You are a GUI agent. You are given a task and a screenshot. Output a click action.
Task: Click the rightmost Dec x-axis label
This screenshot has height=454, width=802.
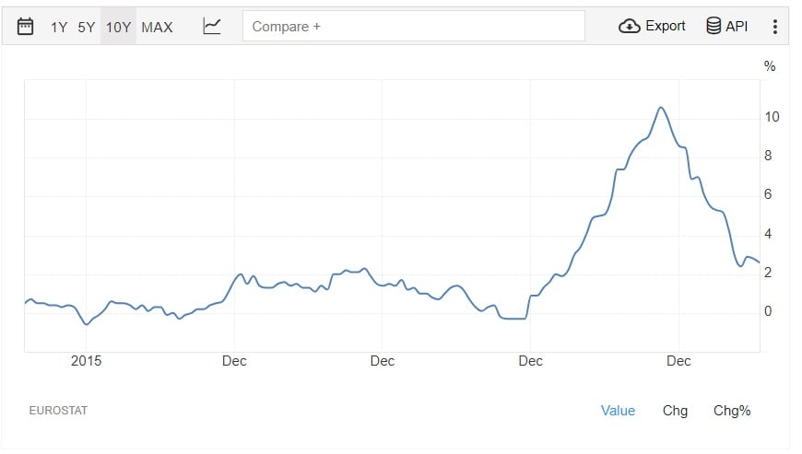678,361
